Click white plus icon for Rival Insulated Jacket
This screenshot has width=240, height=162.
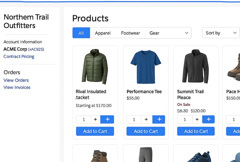(x=95, y=119)
